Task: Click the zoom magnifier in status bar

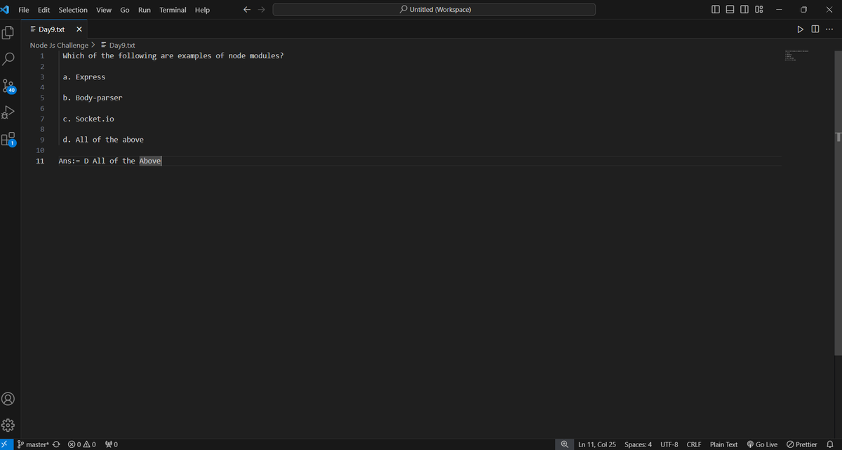Action: coord(565,444)
